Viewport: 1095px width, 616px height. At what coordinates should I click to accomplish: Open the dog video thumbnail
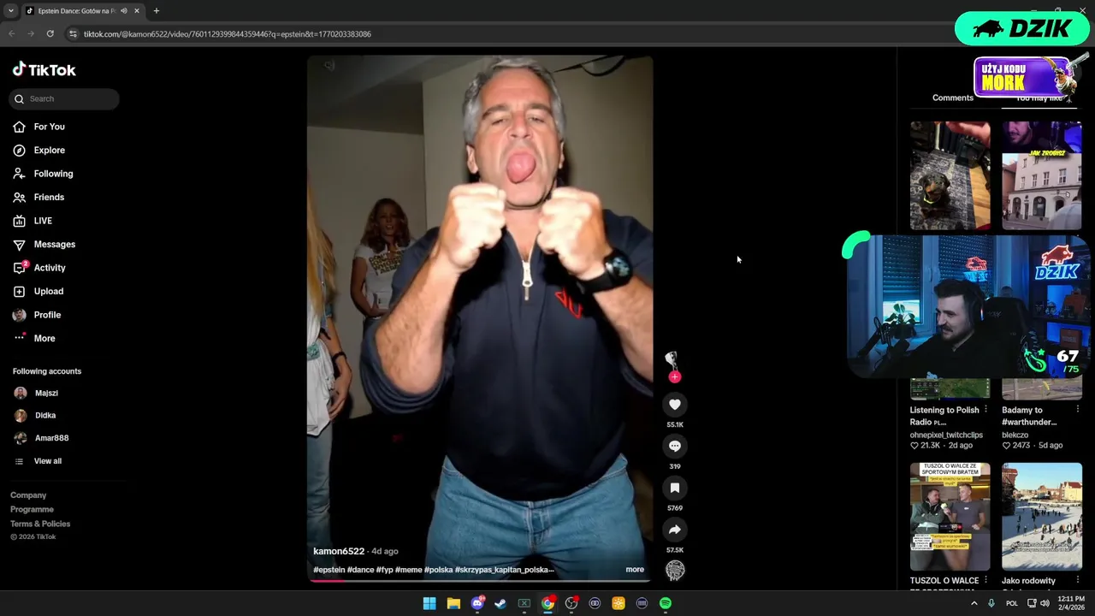pyautogui.click(x=950, y=176)
